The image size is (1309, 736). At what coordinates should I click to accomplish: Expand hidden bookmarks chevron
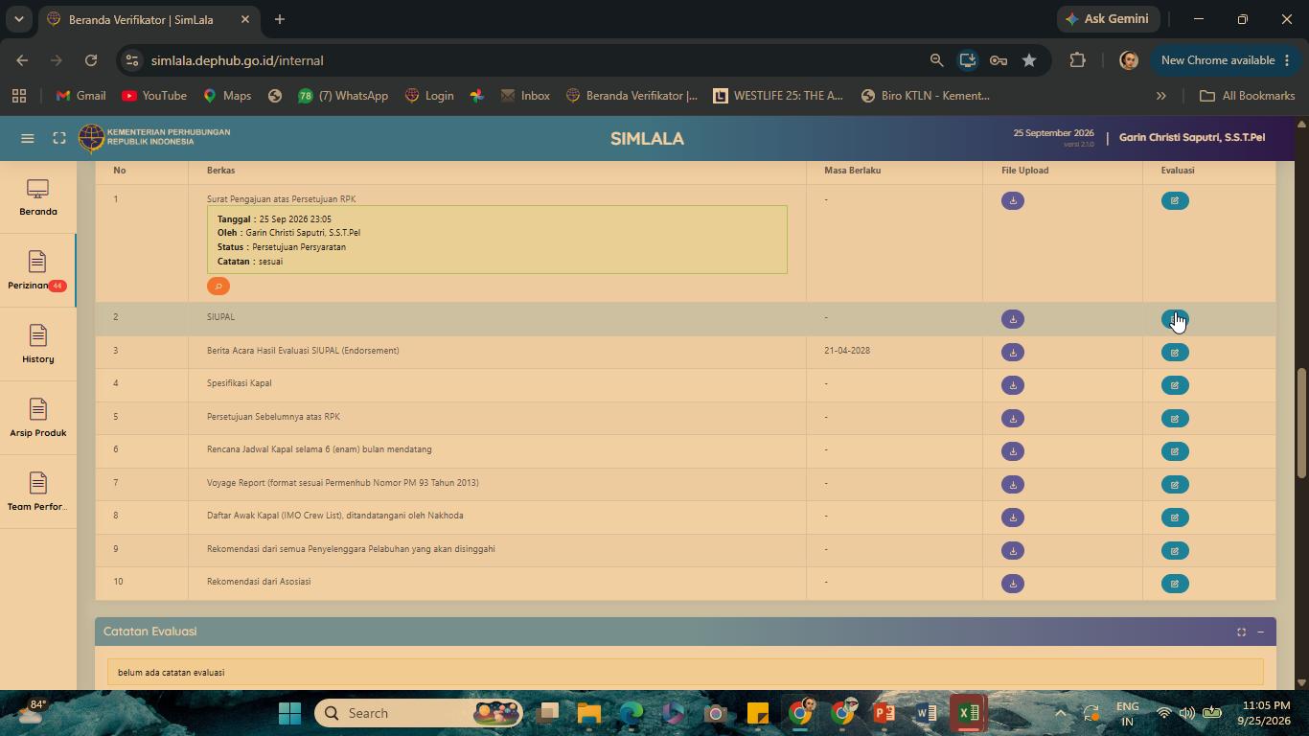(1160, 96)
